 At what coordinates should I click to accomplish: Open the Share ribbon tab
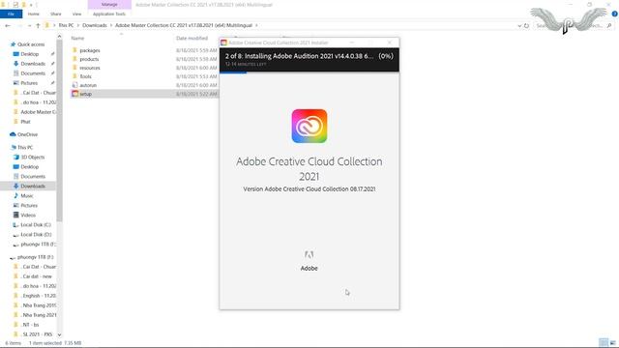tap(56, 14)
